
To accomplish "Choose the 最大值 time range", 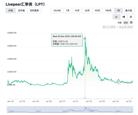I will pos(129,11).
